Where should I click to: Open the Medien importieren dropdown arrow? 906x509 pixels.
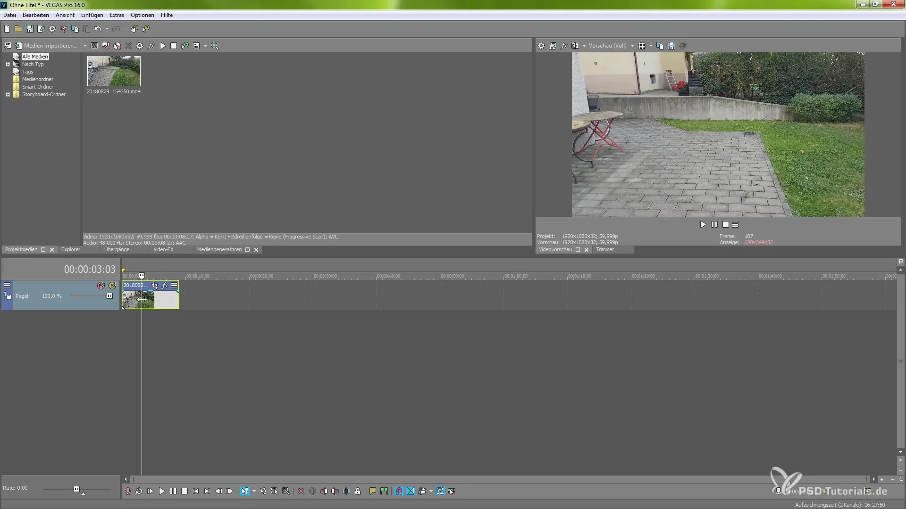[85, 46]
